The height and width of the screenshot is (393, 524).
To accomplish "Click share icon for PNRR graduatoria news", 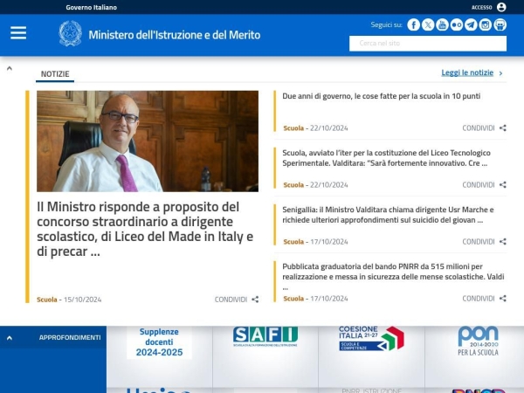I will pyautogui.click(x=503, y=299).
